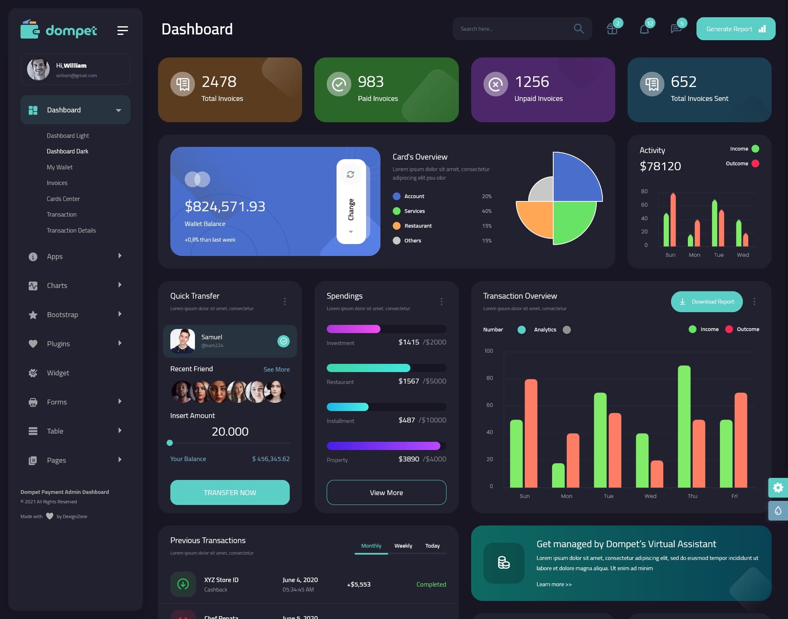788x619 pixels.
Task: Select the Monthly tab in Previous Transactions
Action: [x=370, y=546]
